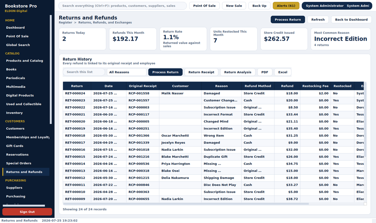Open Gift Cards section
376x223 pixels.
coord(26,146)
